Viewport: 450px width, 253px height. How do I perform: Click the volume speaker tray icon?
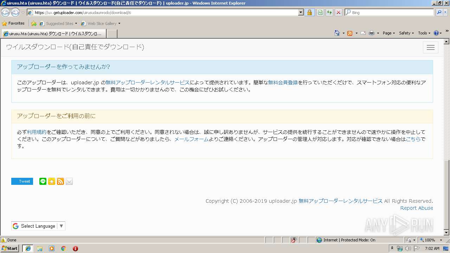pos(408,248)
